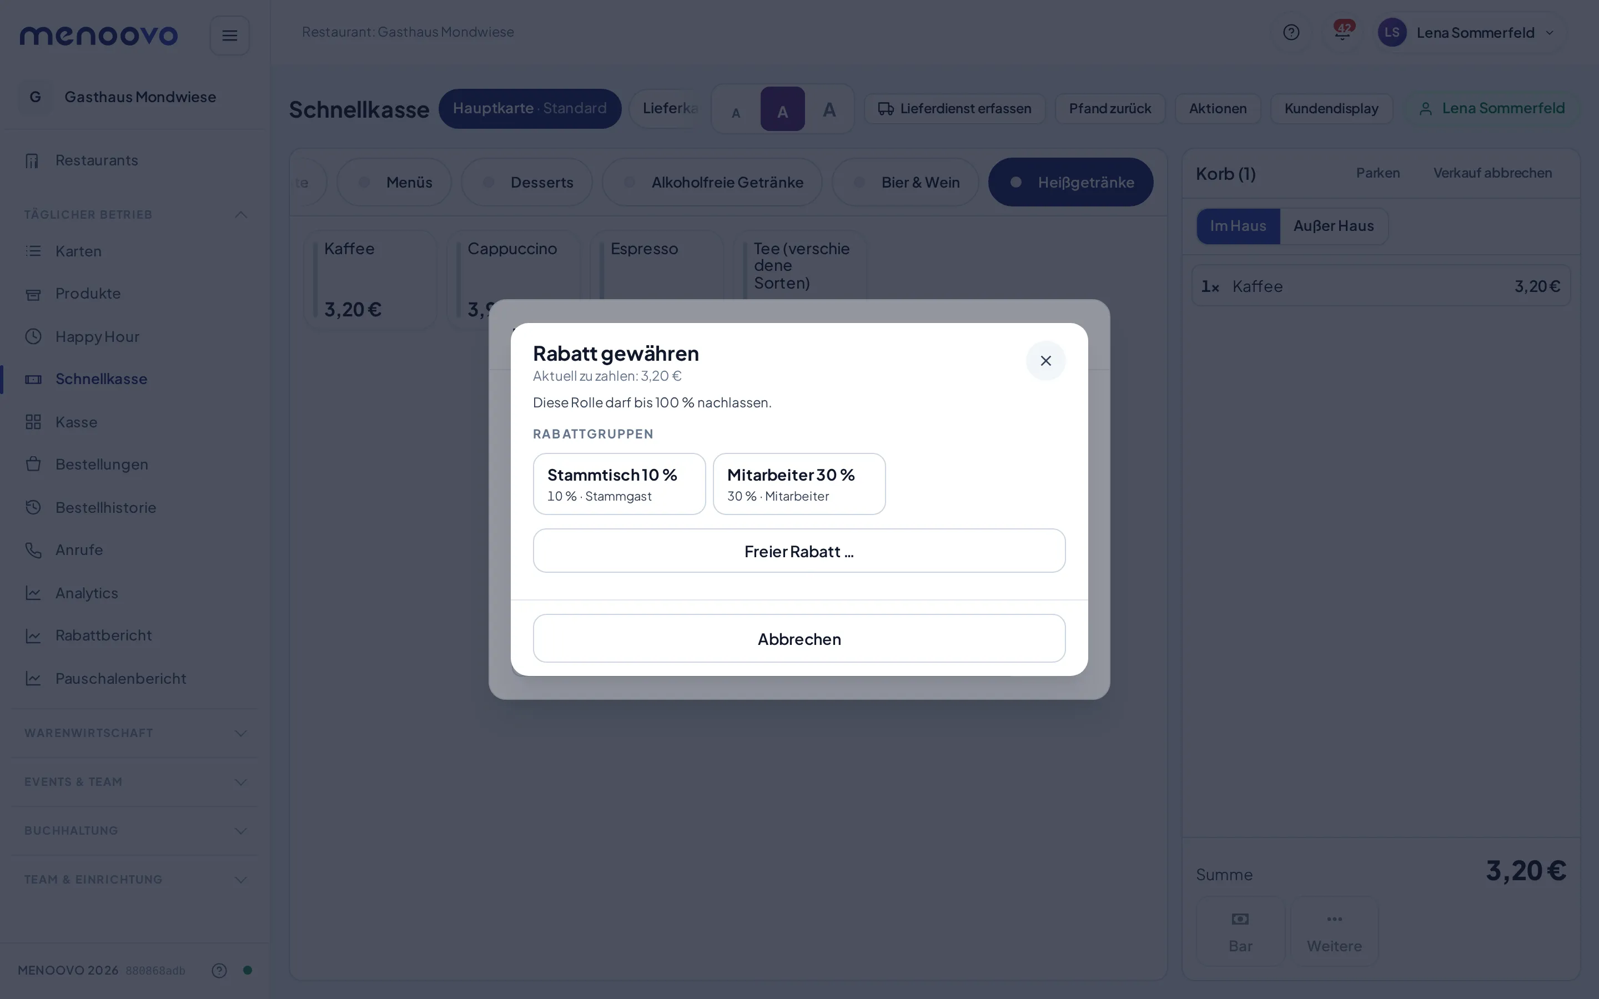Click Lieferdienst erfassen button
The width and height of the screenshot is (1599, 999).
click(x=954, y=108)
